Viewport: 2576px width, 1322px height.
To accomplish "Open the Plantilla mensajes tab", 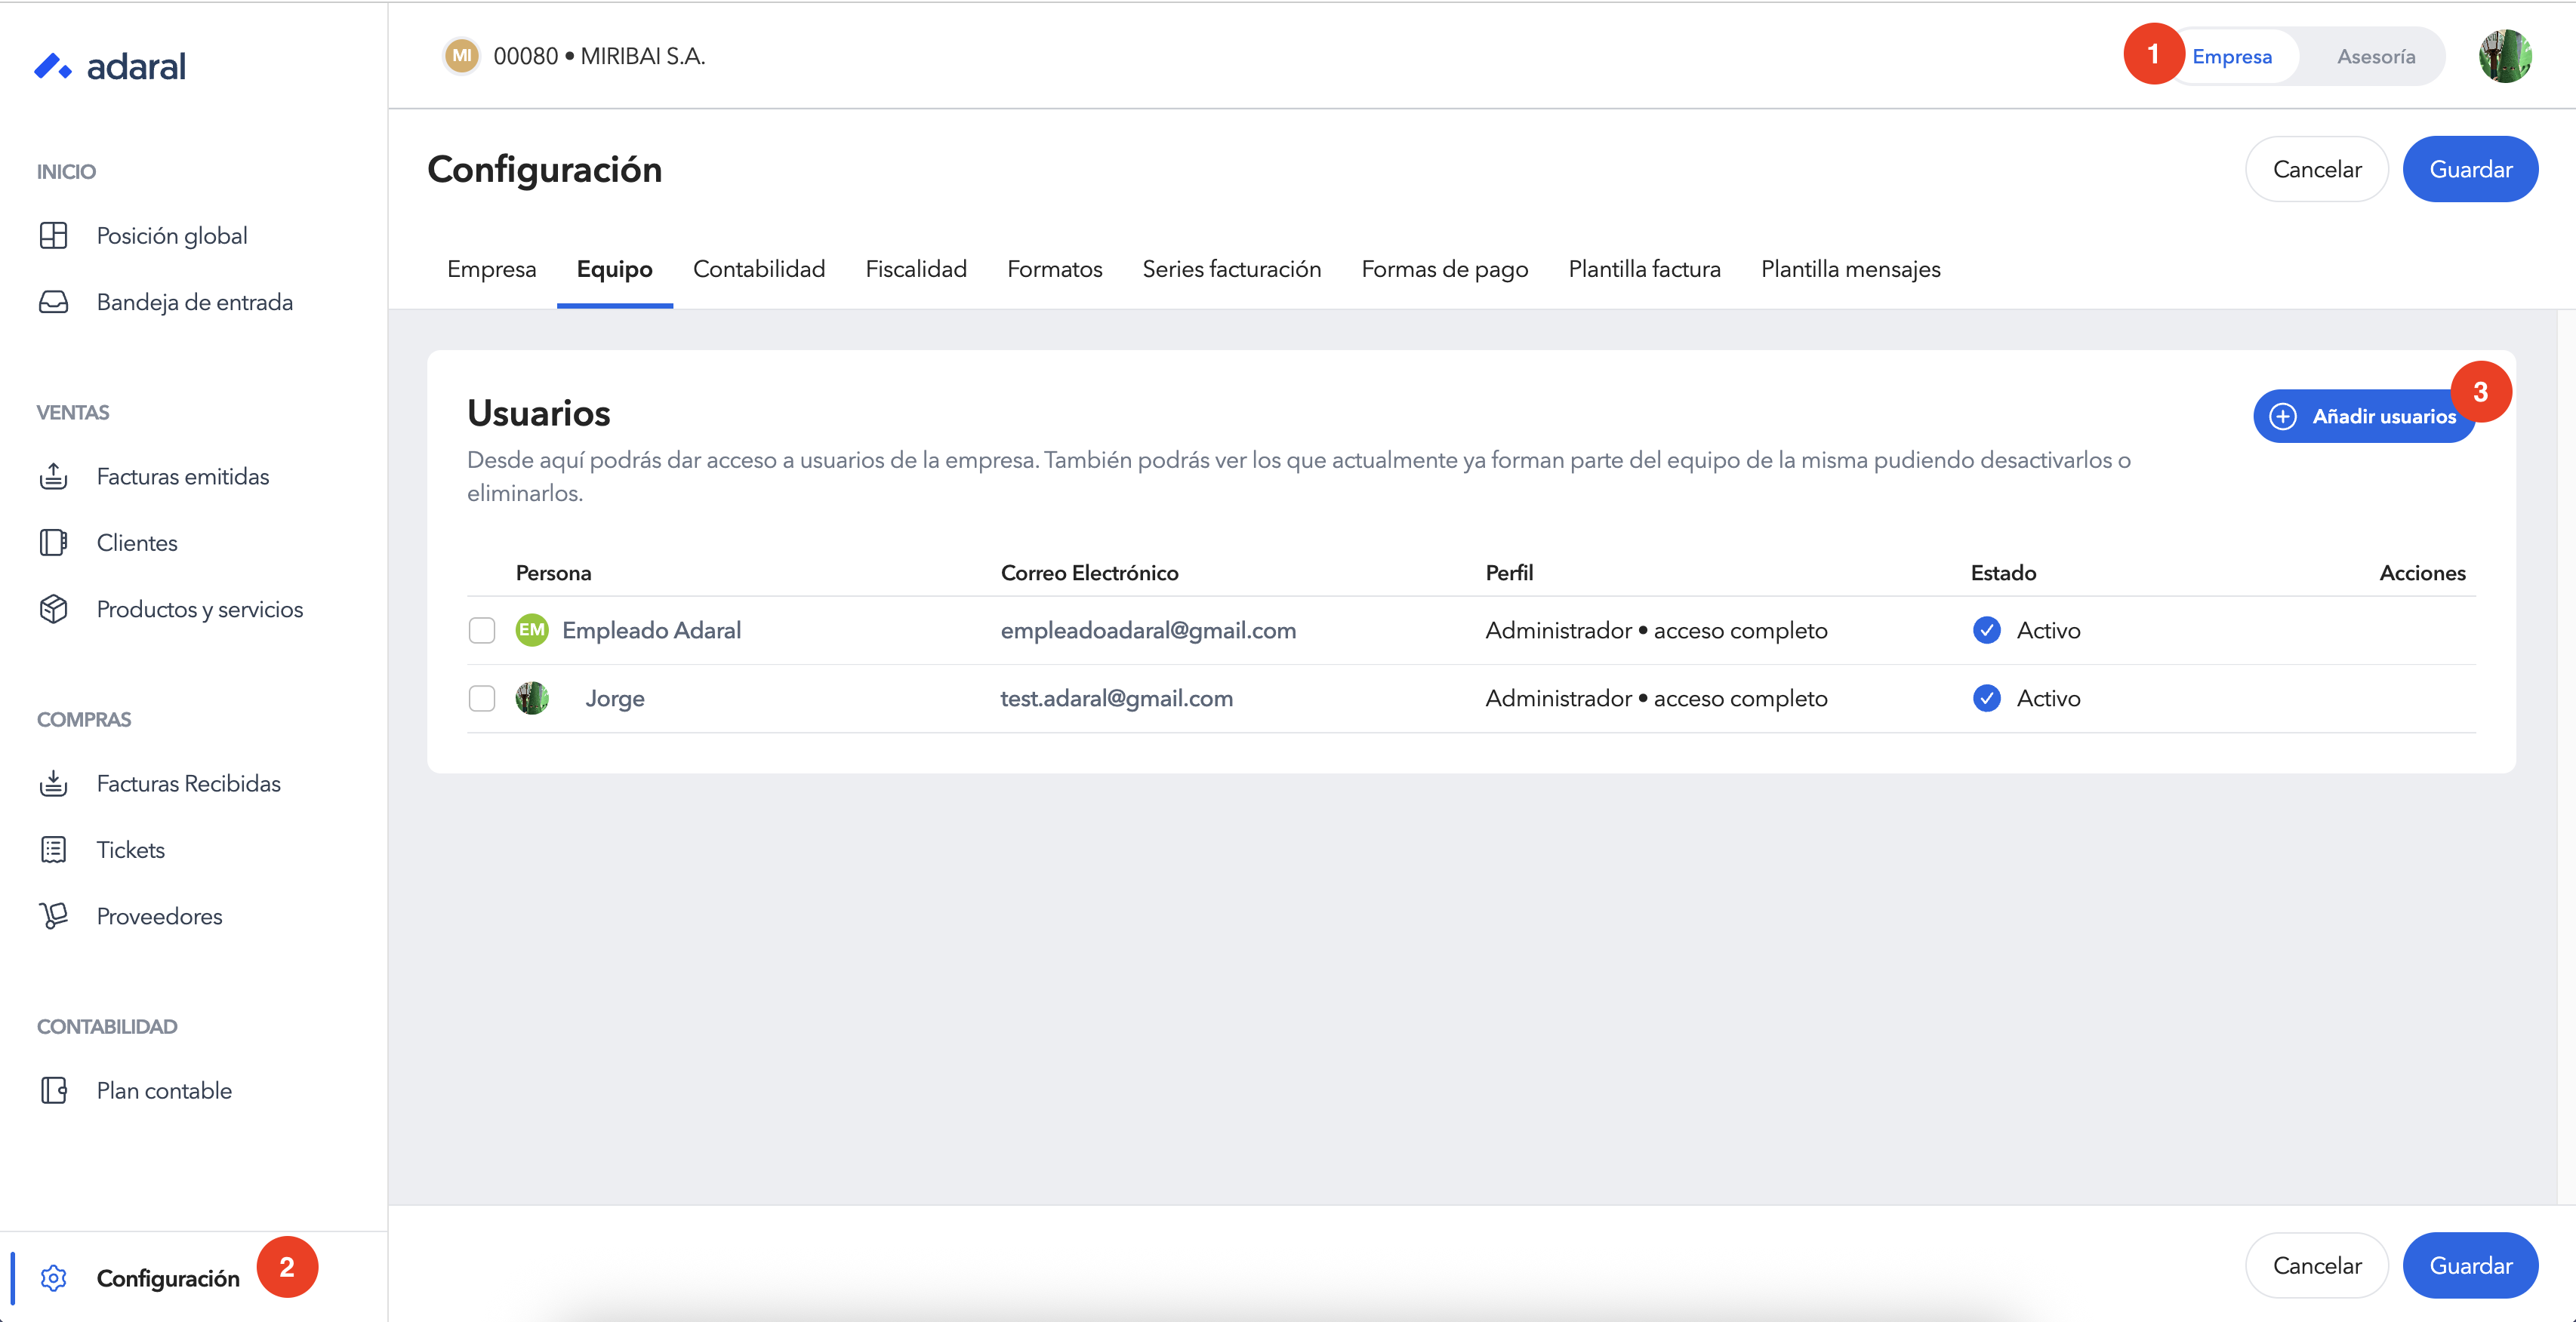I will pyautogui.click(x=1850, y=269).
